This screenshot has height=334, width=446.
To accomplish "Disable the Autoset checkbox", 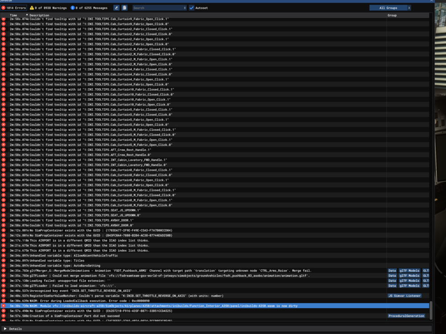I will click(x=191, y=8).
